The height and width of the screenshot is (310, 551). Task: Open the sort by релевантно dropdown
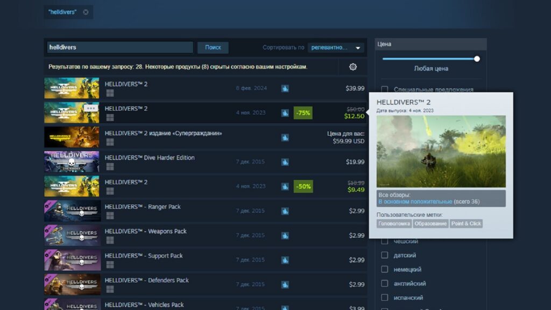point(336,47)
